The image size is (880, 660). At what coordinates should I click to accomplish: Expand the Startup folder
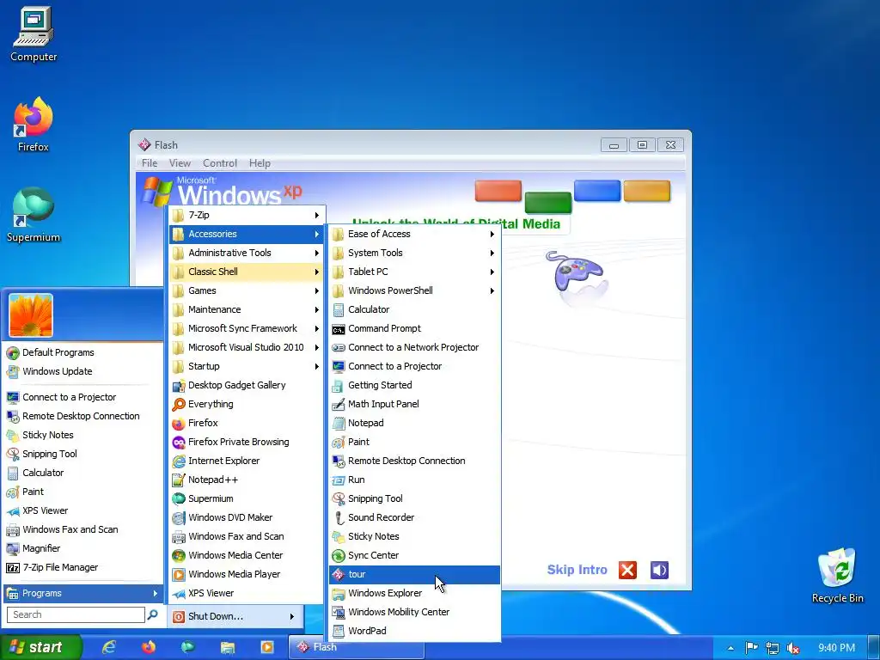click(x=247, y=366)
